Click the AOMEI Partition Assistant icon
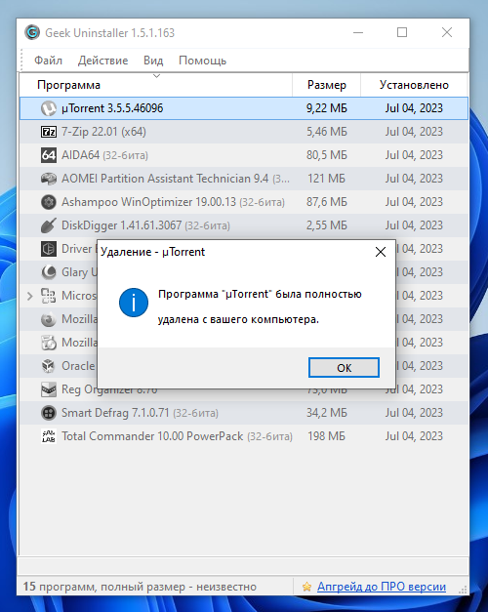The width and height of the screenshot is (488, 612). 49,179
